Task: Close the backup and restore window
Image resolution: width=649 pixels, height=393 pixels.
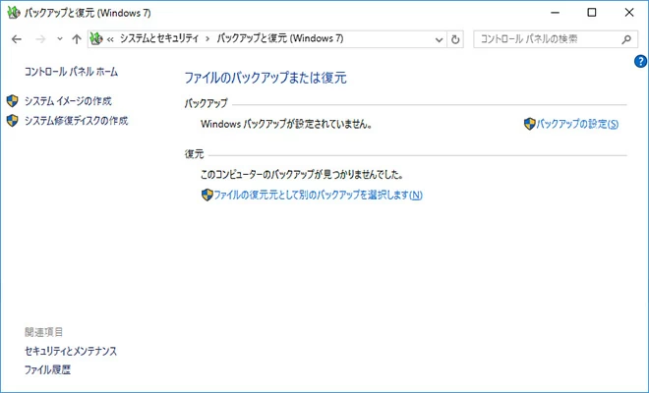Action: [x=629, y=13]
